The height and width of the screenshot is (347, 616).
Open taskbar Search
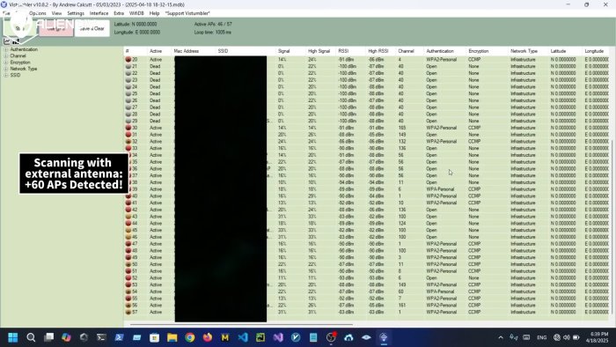(x=31, y=337)
